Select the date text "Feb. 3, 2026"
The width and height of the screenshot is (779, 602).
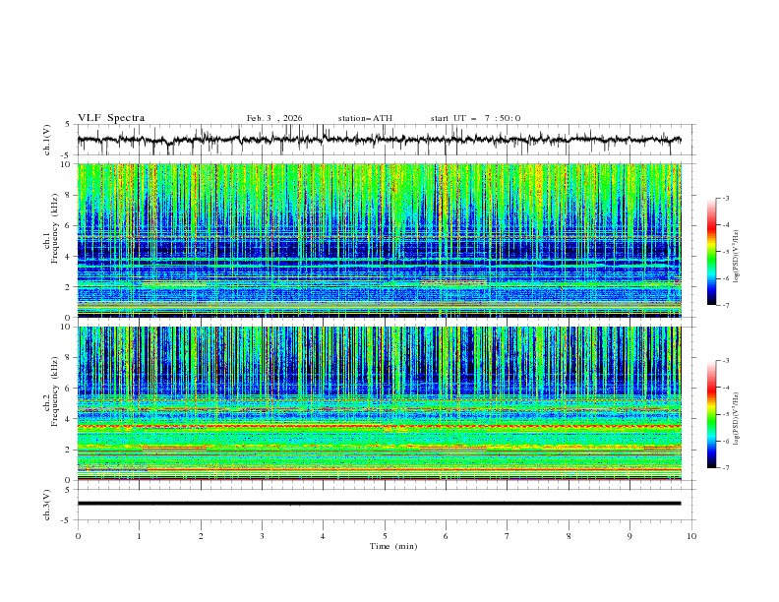click(x=274, y=118)
